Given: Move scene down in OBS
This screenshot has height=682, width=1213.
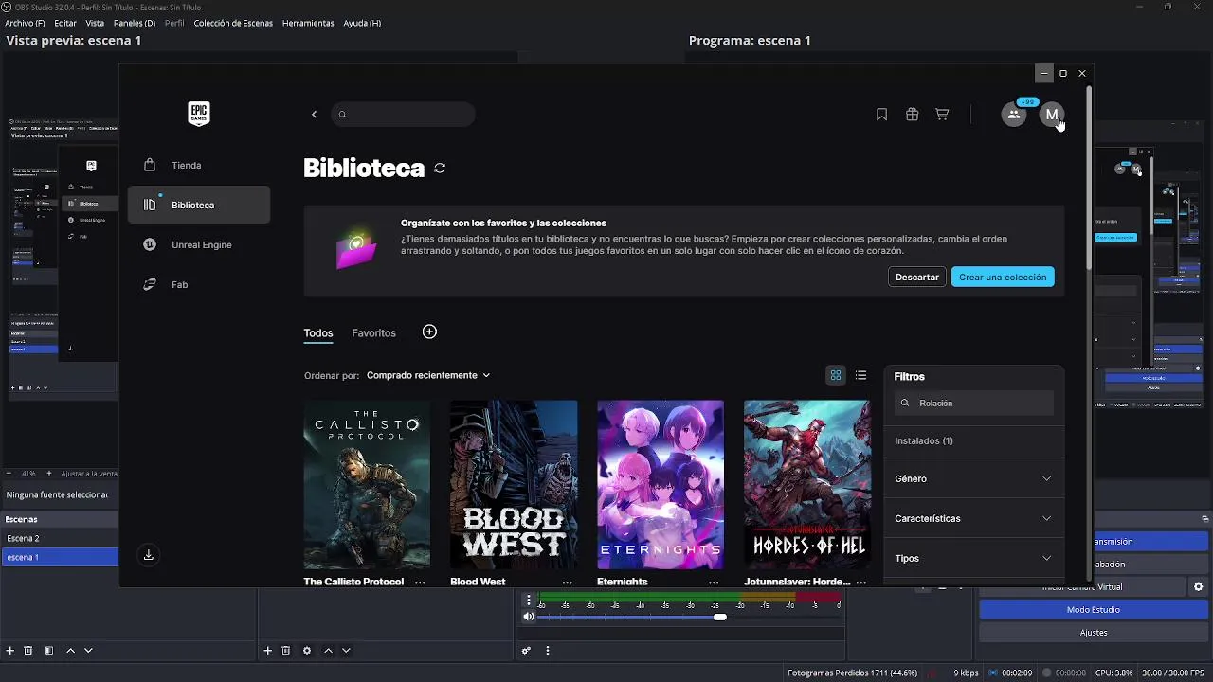Looking at the screenshot, I should (x=88, y=651).
